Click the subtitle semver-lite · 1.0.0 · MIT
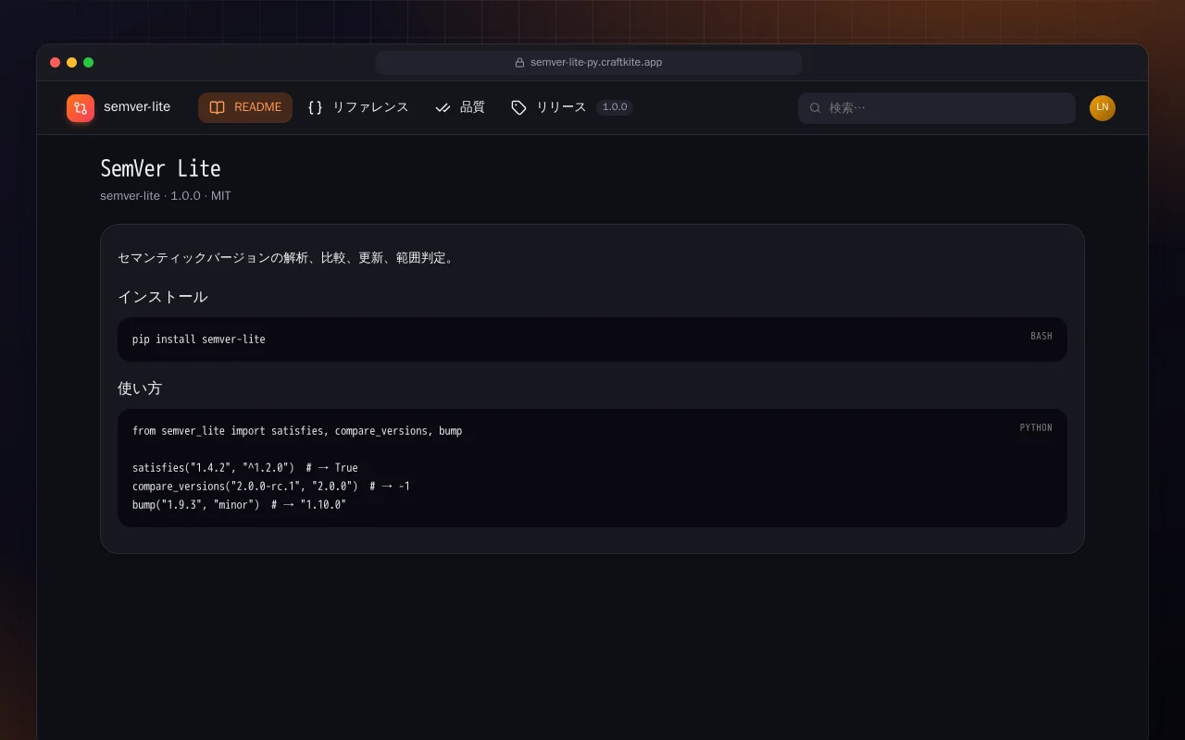The width and height of the screenshot is (1185, 740). click(x=166, y=196)
